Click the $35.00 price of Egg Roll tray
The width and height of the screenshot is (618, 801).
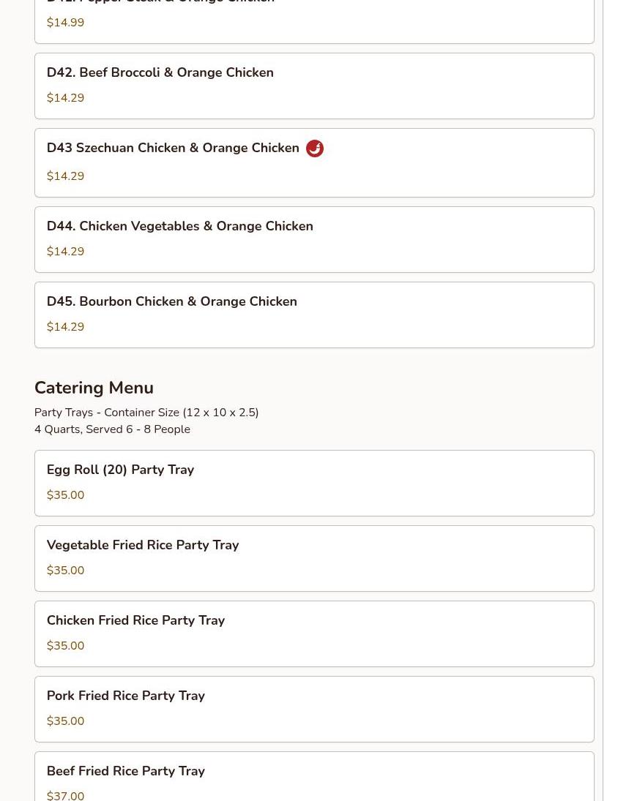(65, 494)
